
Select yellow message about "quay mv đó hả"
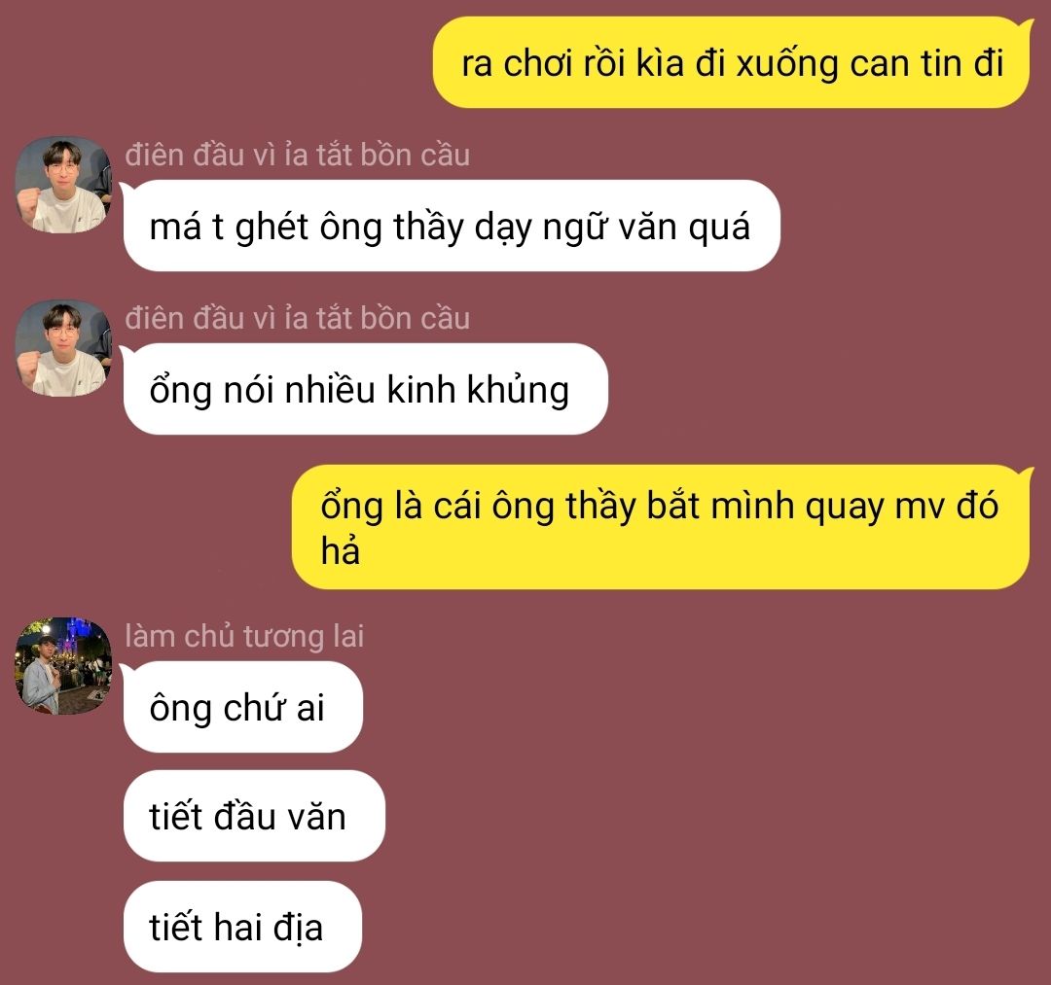click(662, 528)
